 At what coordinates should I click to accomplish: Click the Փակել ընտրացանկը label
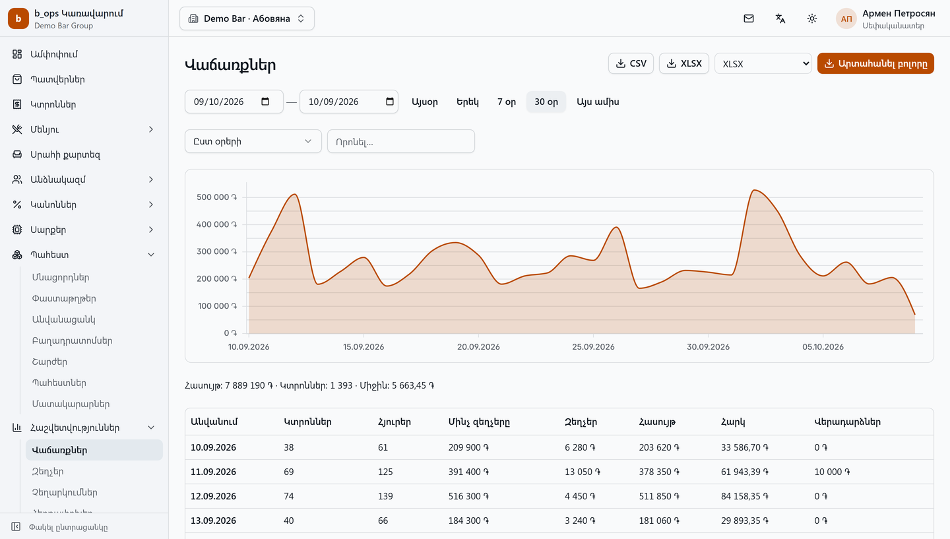(x=68, y=527)
